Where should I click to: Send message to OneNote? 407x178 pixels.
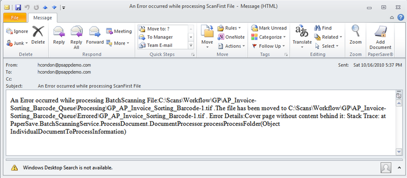click(231, 37)
